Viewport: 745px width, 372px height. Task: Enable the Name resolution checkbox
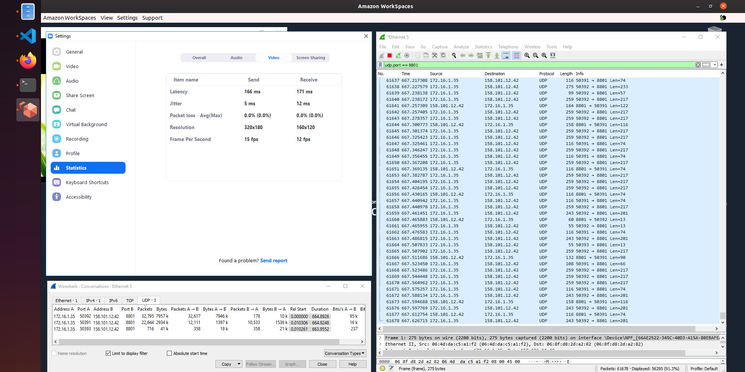pos(54,353)
